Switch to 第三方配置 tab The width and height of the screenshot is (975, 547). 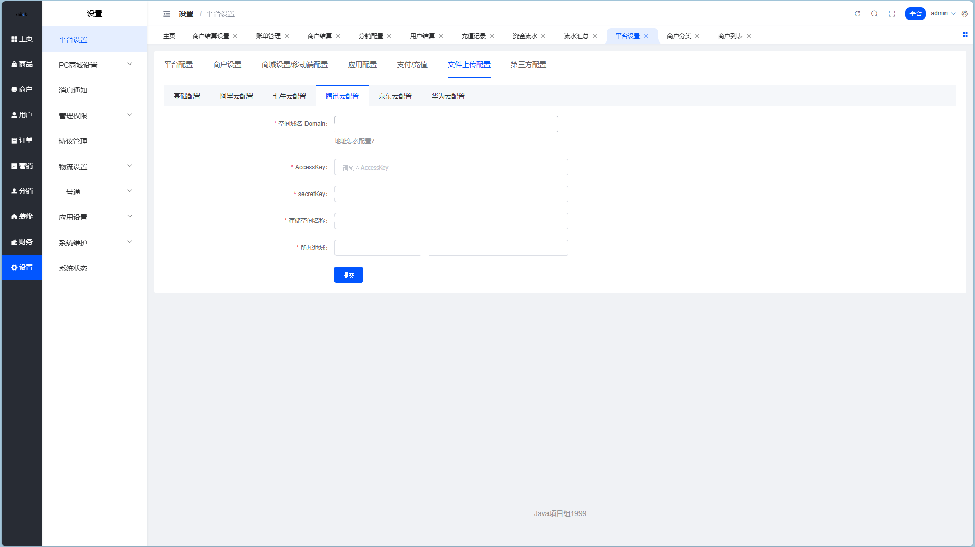(528, 65)
